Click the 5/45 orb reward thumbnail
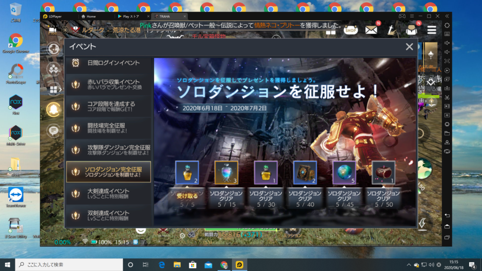Screen dimensions: 482x271 pos(344,172)
